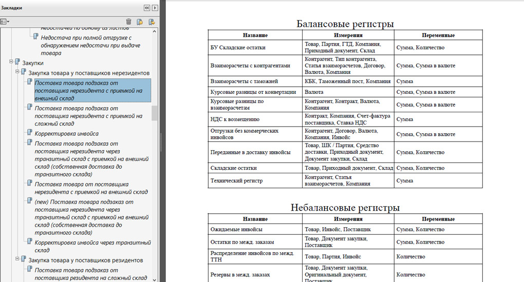The image size is (524, 282).
Task: Click cell Взаиморасчеты с таможней
Action: pos(255,81)
